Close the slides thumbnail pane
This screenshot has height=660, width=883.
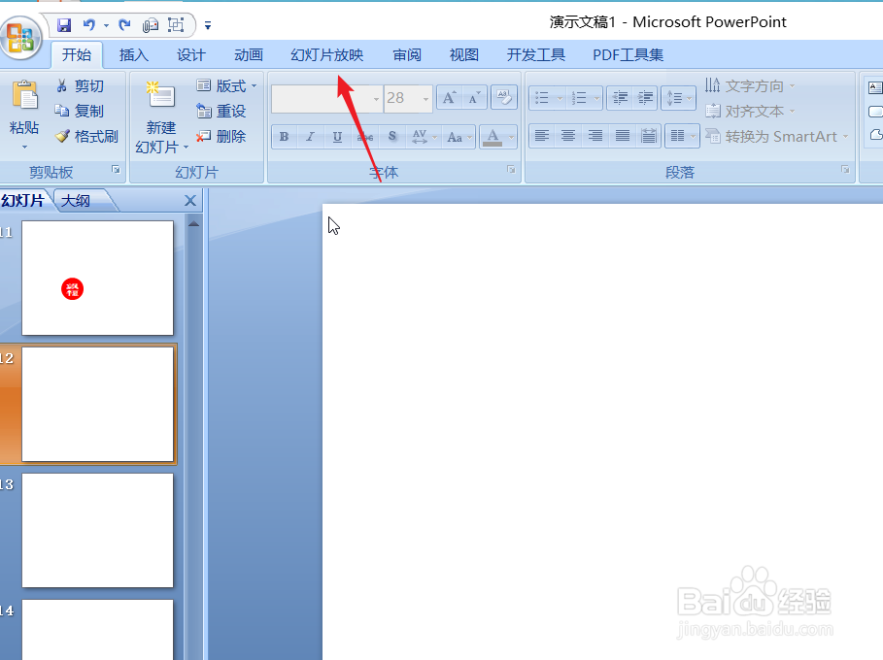[x=190, y=200]
